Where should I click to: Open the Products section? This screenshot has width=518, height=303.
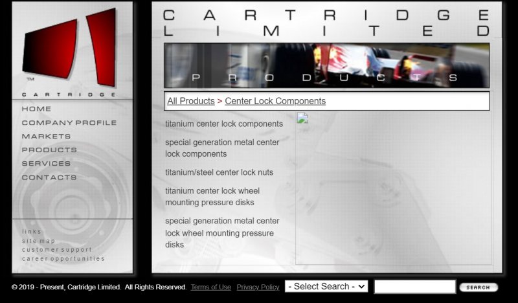(49, 150)
